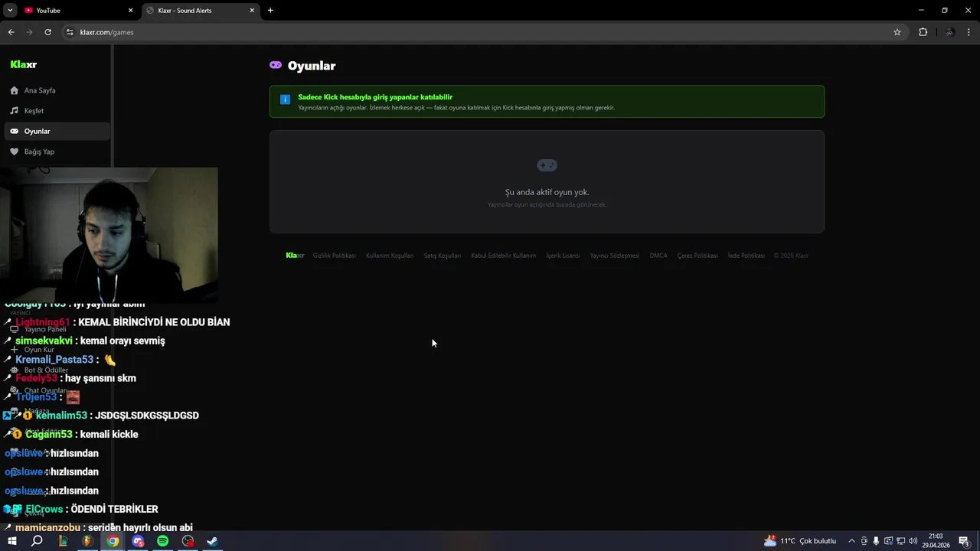Click the Oyunlar page heading

click(312, 66)
